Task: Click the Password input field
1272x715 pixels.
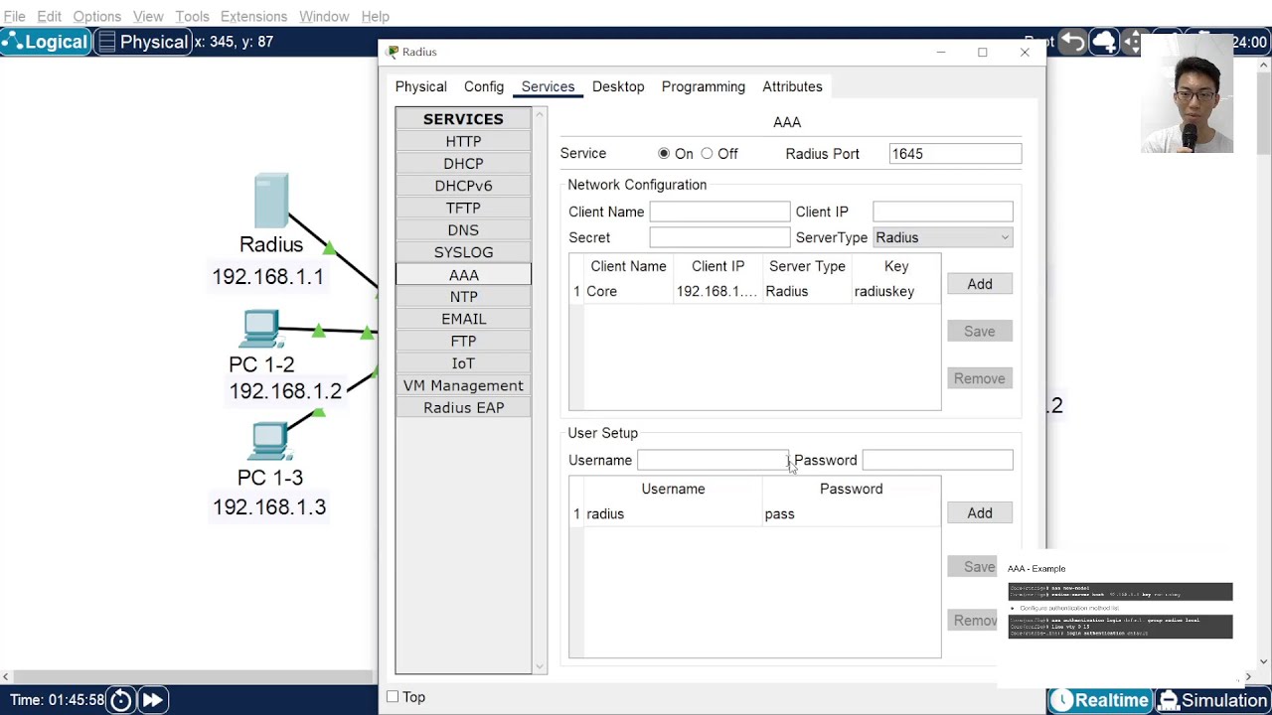Action: (x=937, y=460)
